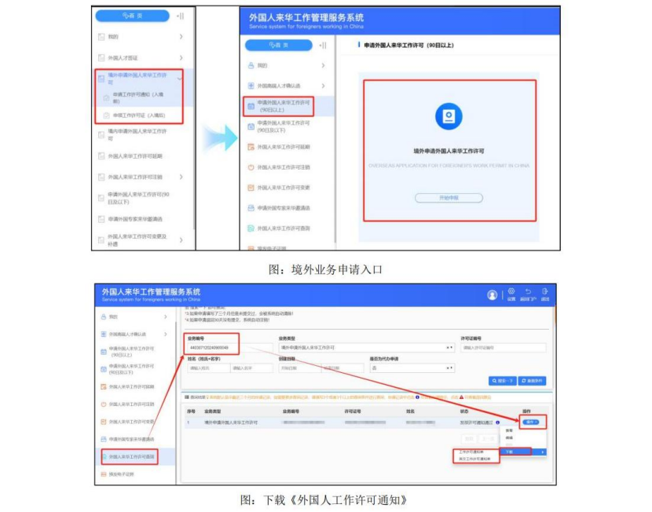
Task: Open 设置 settings gear icon
Action: (x=511, y=294)
